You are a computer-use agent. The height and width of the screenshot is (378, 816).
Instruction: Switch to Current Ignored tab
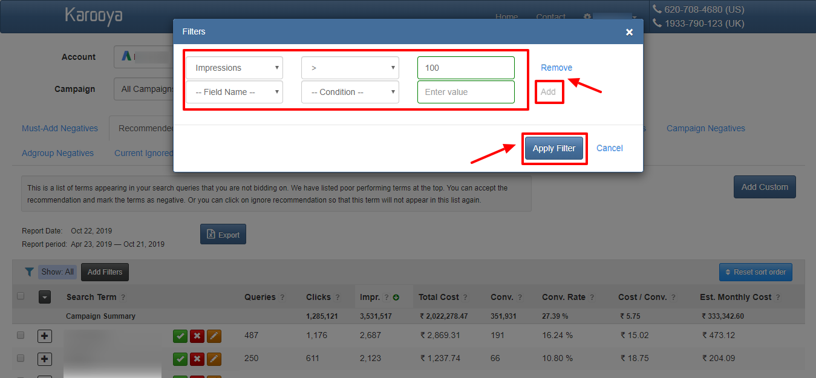[x=144, y=153]
